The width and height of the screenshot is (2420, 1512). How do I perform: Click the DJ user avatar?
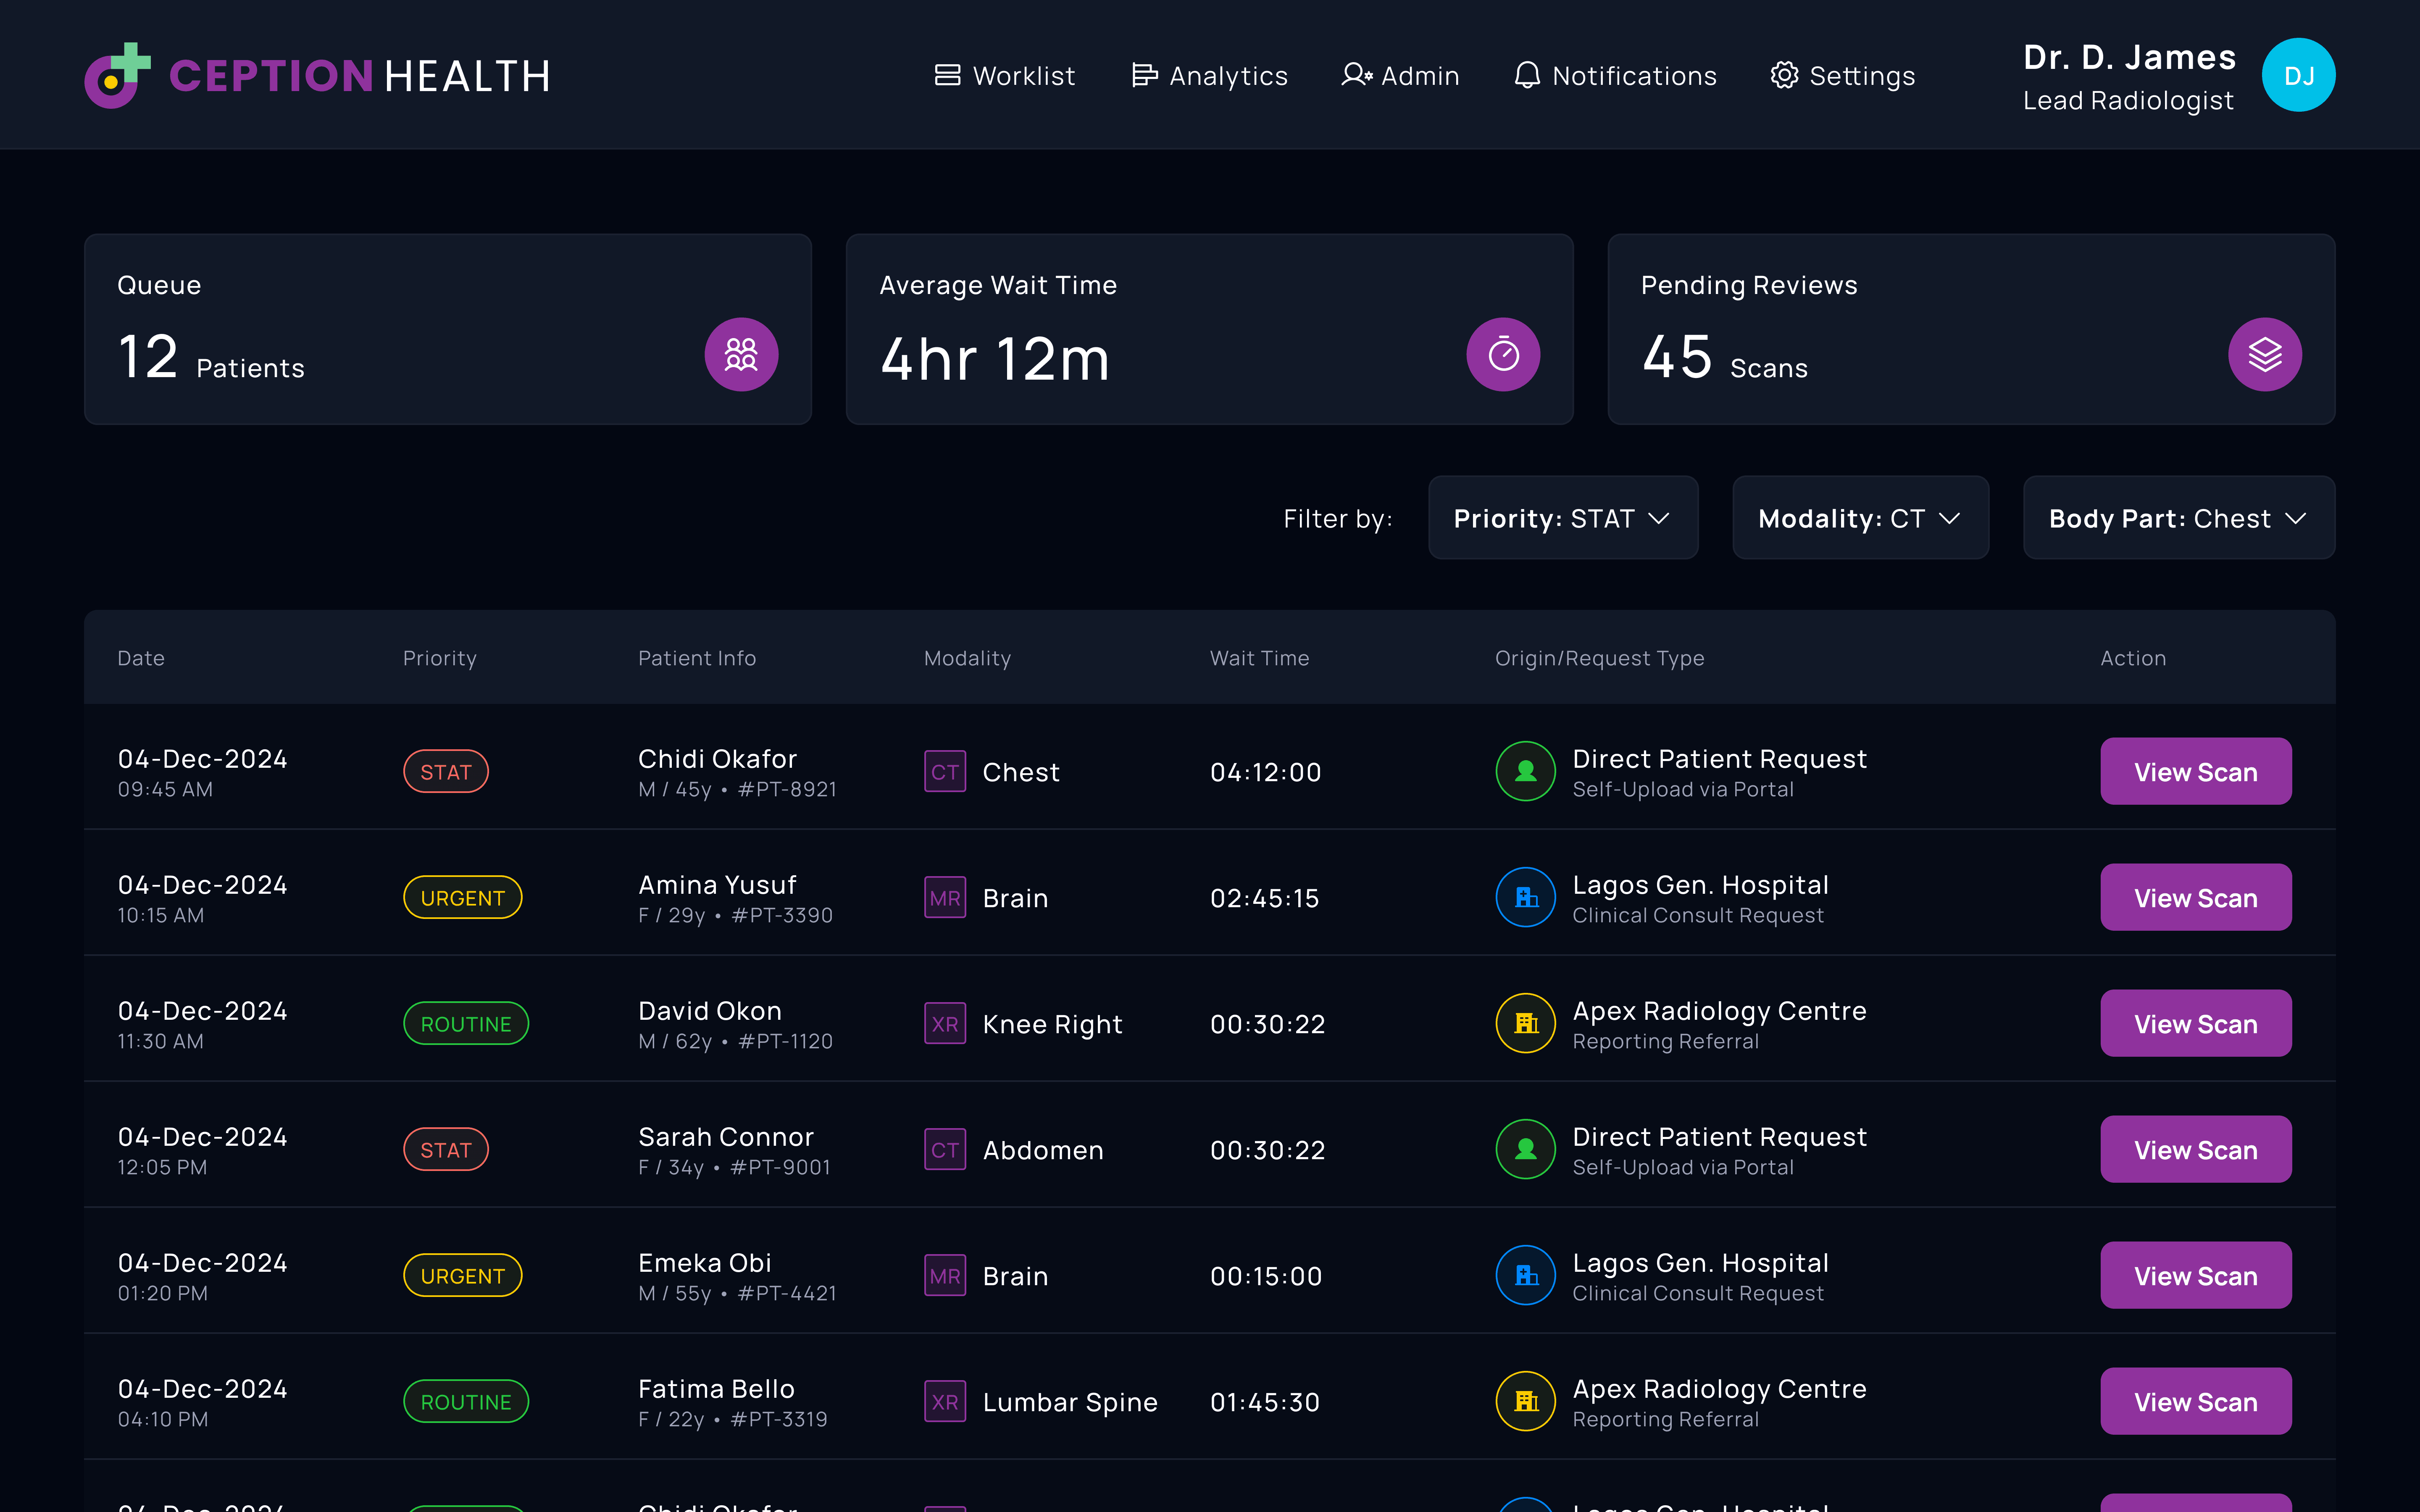coord(2298,75)
